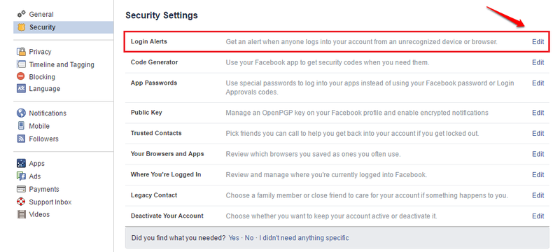This screenshot has width=560, height=252.
Task: Click Deactivate Your Account row title
Action: click(167, 216)
